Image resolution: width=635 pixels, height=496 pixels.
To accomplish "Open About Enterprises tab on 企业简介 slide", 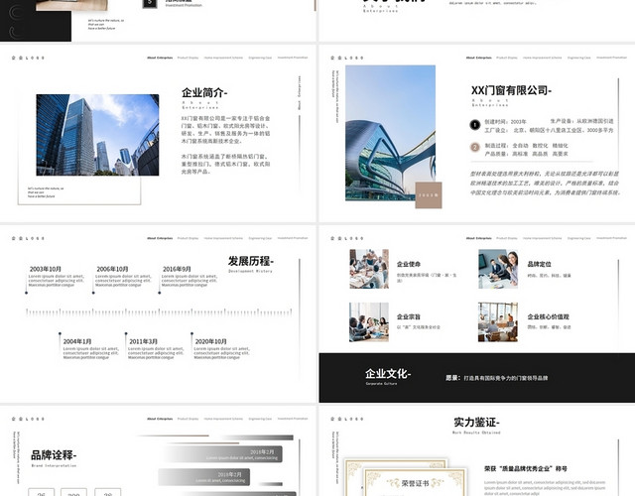I will (x=160, y=58).
